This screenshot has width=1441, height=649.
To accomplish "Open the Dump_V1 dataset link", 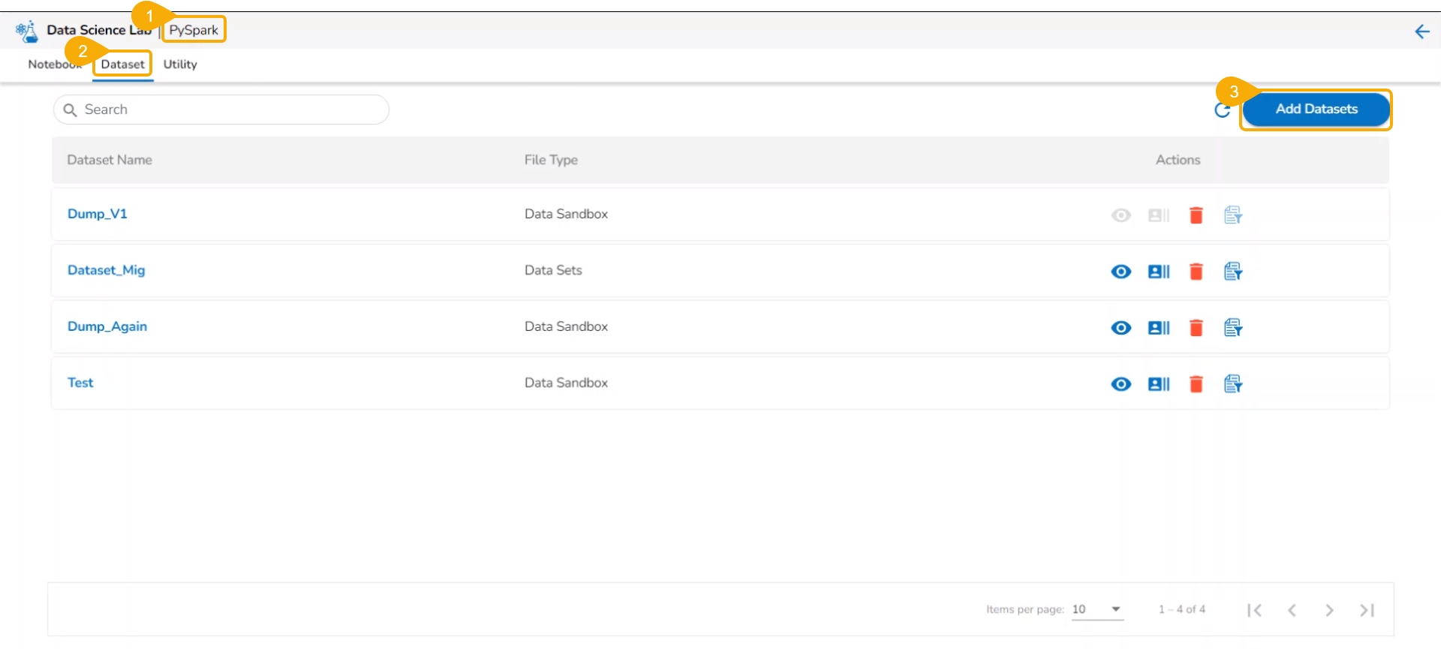I will (98, 214).
